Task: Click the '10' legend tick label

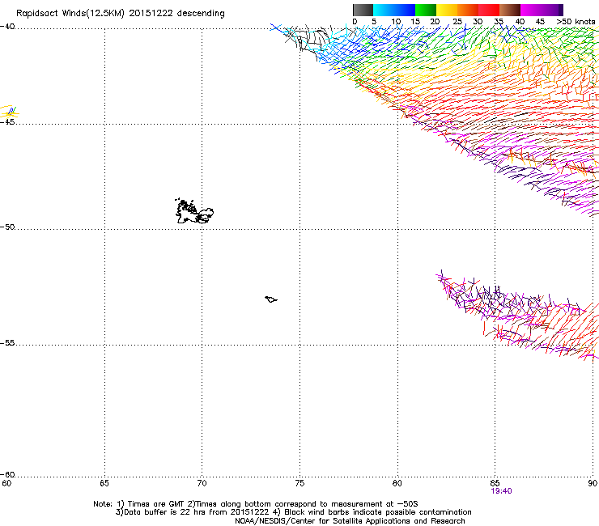Action: coord(396,22)
